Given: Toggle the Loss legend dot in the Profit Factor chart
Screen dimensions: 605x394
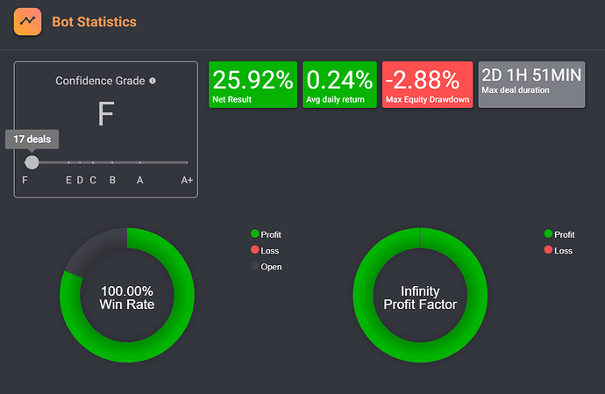Looking at the screenshot, I should click(548, 250).
